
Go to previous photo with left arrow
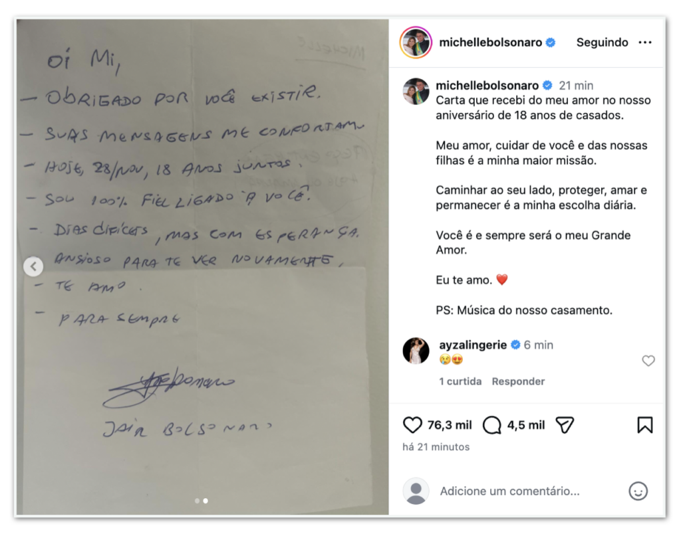(33, 266)
